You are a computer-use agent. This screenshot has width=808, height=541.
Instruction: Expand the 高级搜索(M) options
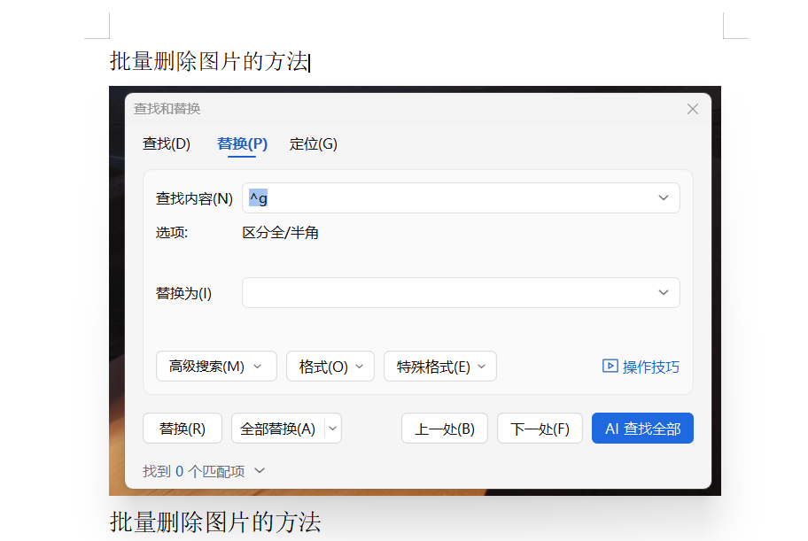pyautogui.click(x=216, y=367)
